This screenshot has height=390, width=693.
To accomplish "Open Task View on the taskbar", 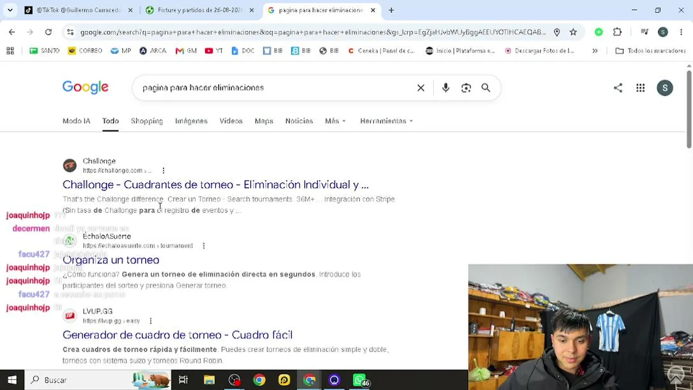I will tap(183, 380).
